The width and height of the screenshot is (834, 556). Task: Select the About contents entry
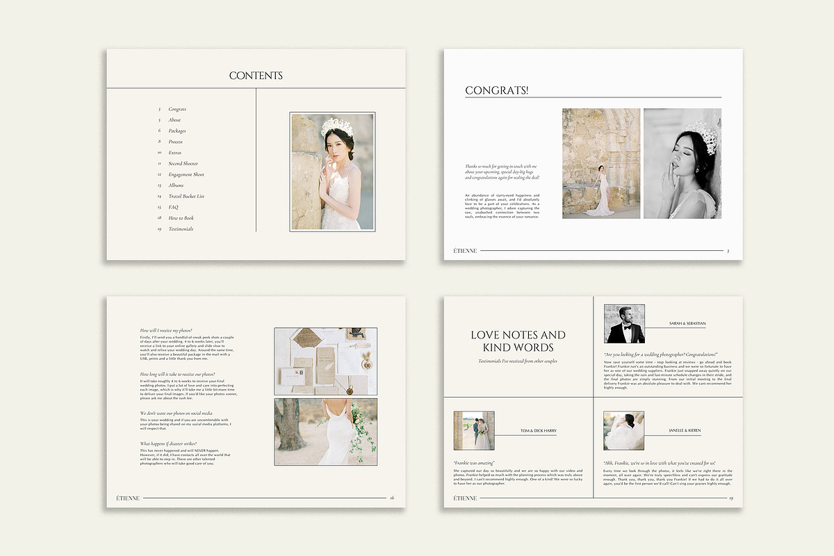pyautogui.click(x=174, y=120)
